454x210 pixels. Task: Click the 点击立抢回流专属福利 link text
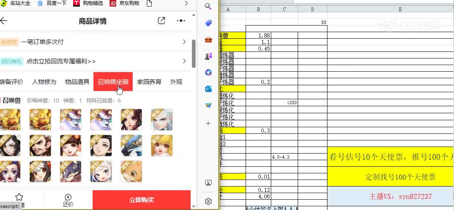pos(61,61)
